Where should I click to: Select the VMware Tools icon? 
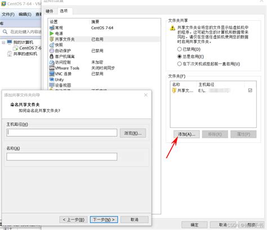[x=52, y=68]
